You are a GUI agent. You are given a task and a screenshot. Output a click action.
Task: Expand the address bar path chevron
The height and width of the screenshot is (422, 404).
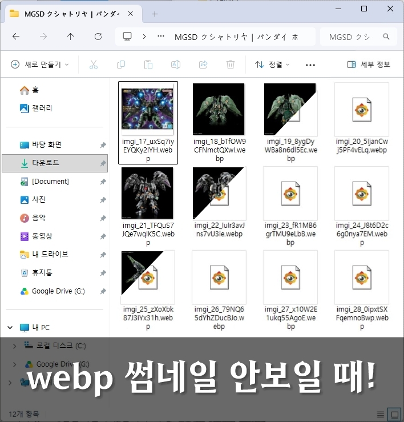coord(144,37)
